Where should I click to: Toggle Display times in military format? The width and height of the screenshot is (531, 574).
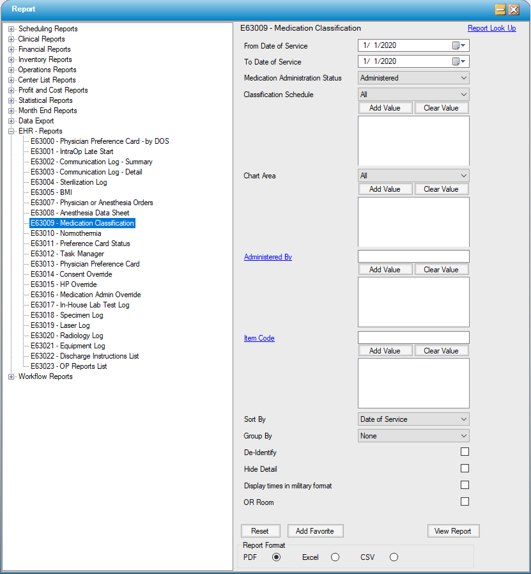(465, 485)
